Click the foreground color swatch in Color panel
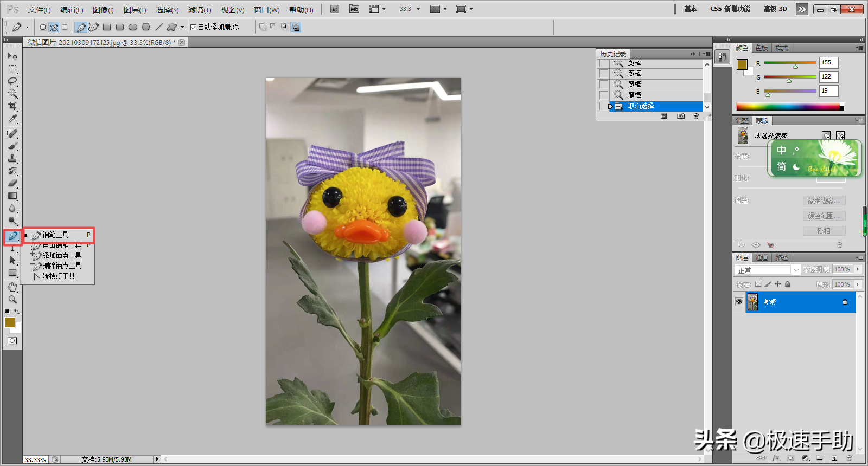Screen dimensions: 868x466 (x=742, y=64)
